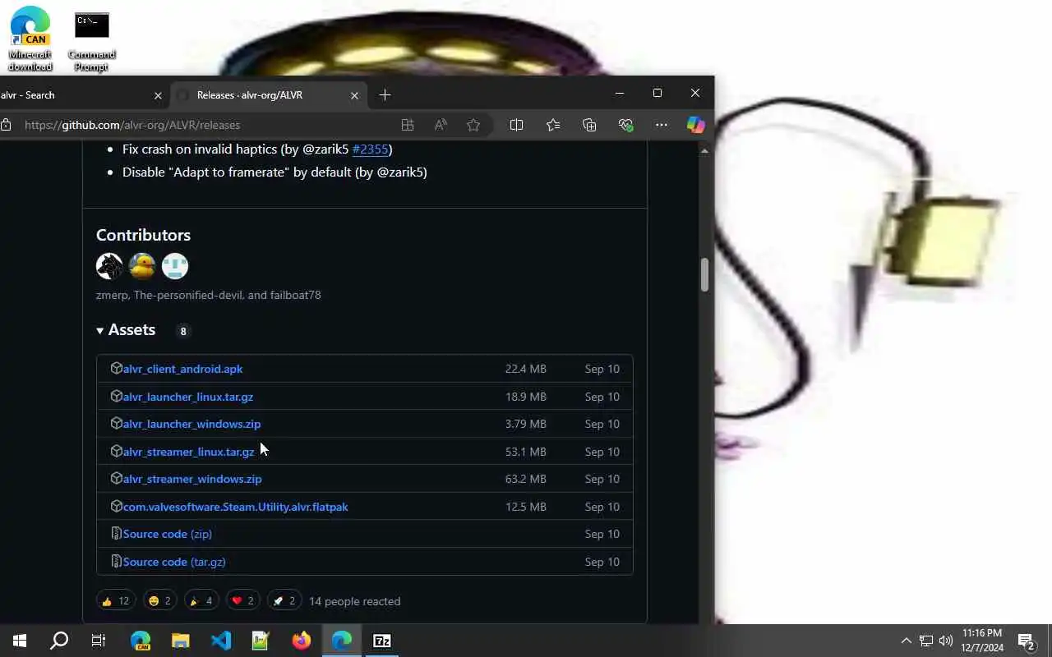Open the yellow duck contributor avatar
This screenshot has width=1052, height=657.
(x=142, y=266)
